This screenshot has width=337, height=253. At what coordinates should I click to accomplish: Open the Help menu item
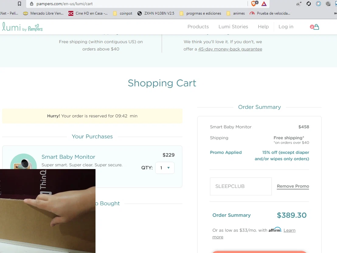[x=263, y=27]
